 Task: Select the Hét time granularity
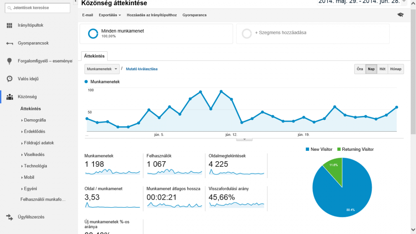tap(382, 69)
